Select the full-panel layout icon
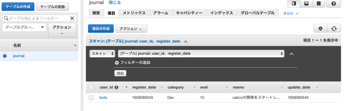Image resolution: width=344 pixels, height=111 pixels. point(319,4)
